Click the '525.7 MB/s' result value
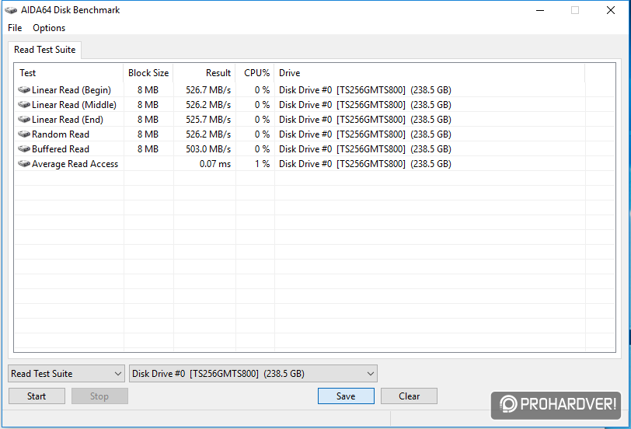 click(x=208, y=120)
